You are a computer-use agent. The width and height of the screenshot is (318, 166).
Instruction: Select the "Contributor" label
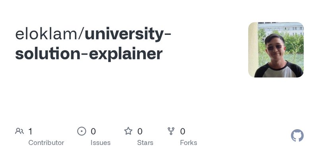click(46, 143)
